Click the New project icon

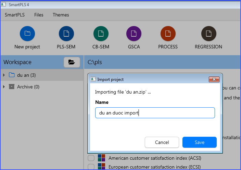pyautogui.click(x=27, y=34)
